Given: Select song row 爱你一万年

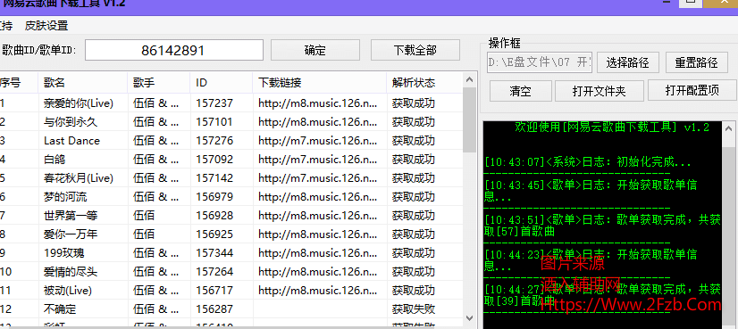Looking at the screenshot, I should click(231, 234).
